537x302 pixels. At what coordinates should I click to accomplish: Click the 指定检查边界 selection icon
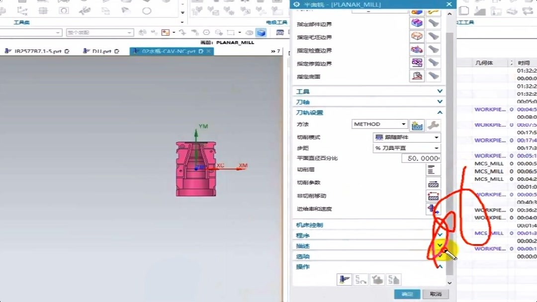[417, 49]
